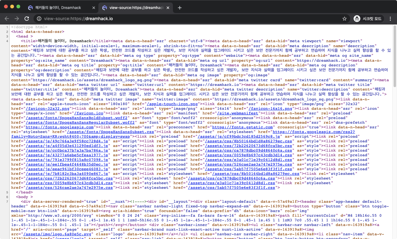Bookmark this page with the star icon
The image size is (397, 239).
(344, 19)
